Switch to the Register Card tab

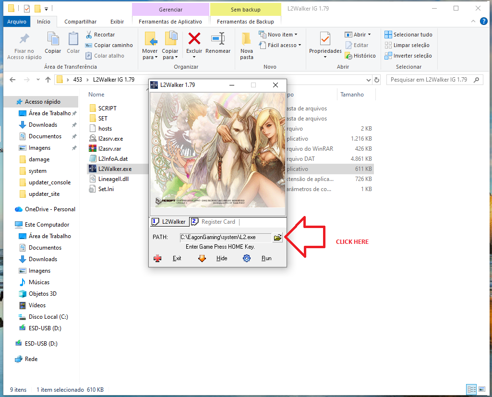point(214,222)
